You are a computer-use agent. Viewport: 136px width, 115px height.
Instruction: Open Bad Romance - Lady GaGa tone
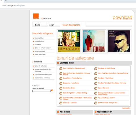click(107, 103)
